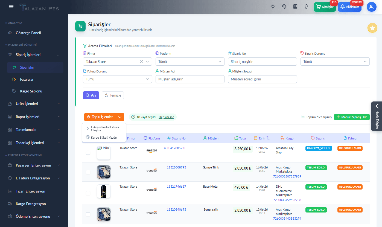
Task: Click the Temizle reset button
Action: (x=113, y=95)
